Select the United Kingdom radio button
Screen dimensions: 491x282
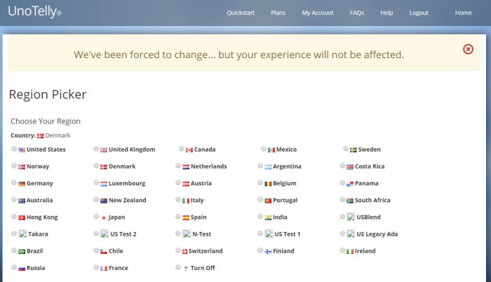tap(96, 149)
